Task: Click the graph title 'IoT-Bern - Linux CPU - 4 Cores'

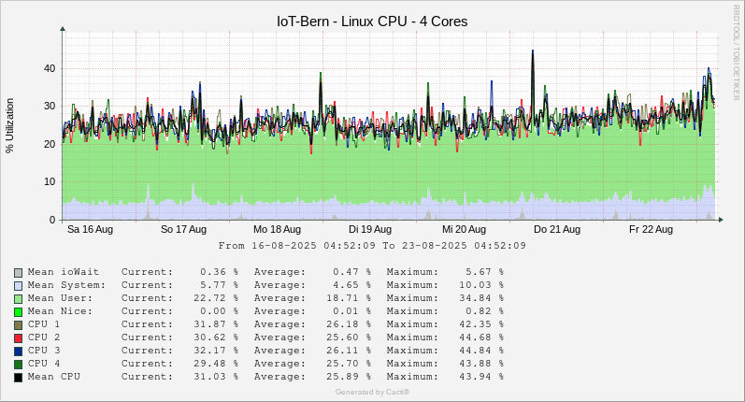Action: click(372, 22)
